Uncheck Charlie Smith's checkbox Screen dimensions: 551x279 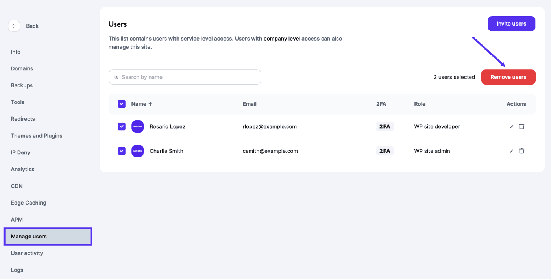(122, 151)
